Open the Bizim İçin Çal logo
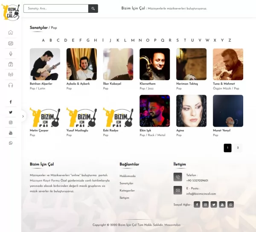The height and width of the screenshot is (232, 256). (x=11, y=12)
